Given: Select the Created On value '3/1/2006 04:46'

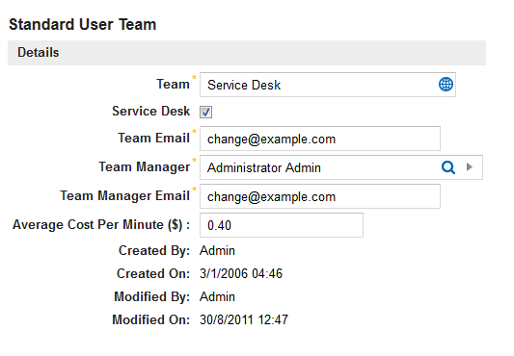Looking at the screenshot, I should pos(241,273).
